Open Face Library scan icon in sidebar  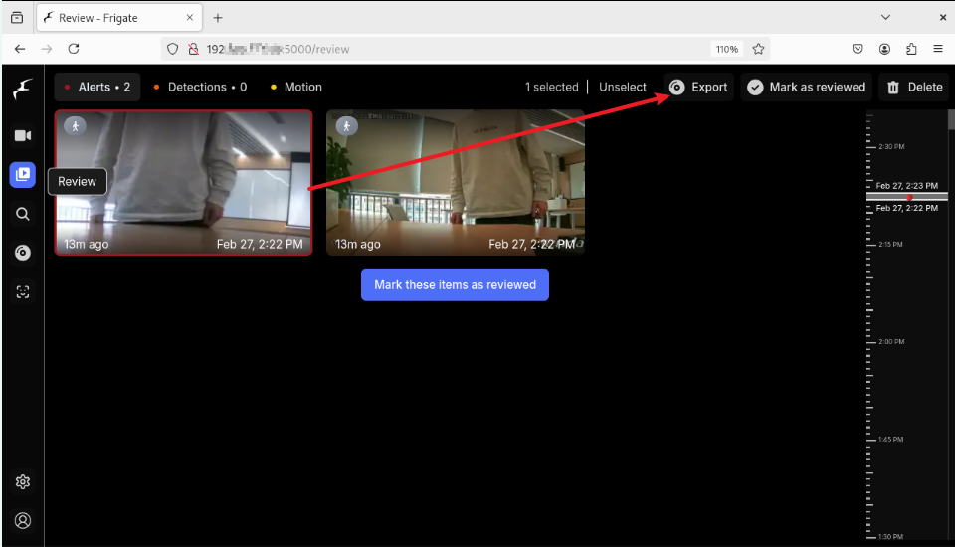[22, 291]
